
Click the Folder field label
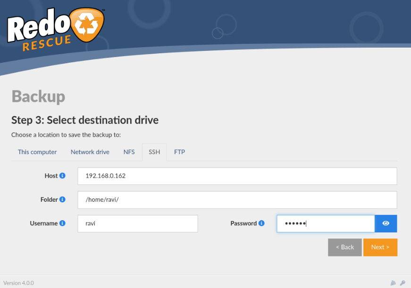coord(49,199)
